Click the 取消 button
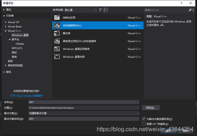This screenshot has width=197, height=136. pos(185,131)
